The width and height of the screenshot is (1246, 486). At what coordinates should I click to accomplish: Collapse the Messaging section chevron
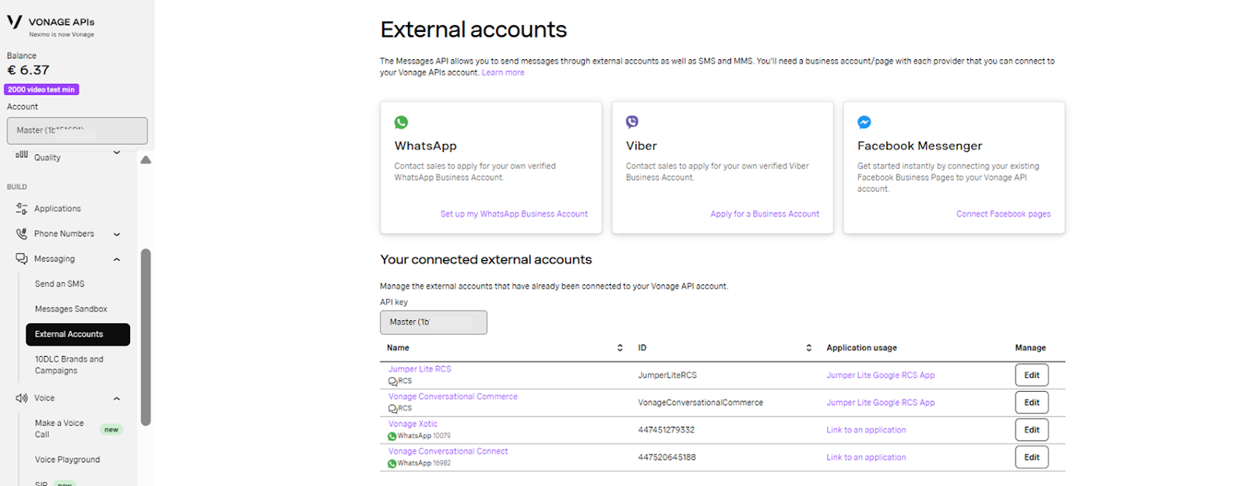coord(117,259)
